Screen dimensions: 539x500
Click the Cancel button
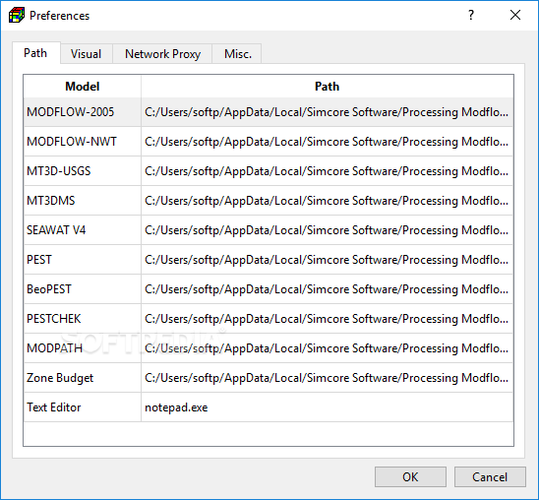pyautogui.click(x=490, y=477)
